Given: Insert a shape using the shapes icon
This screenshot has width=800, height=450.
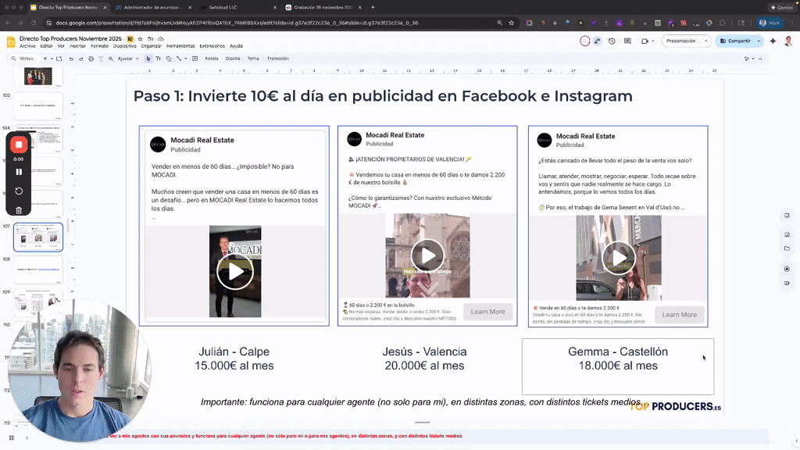Looking at the screenshot, I should (169, 58).
